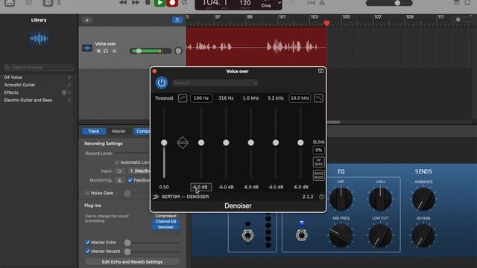Screen dimensions: 477x268
Task: Switch to the Master tab
Action: (x=119, y=131)
